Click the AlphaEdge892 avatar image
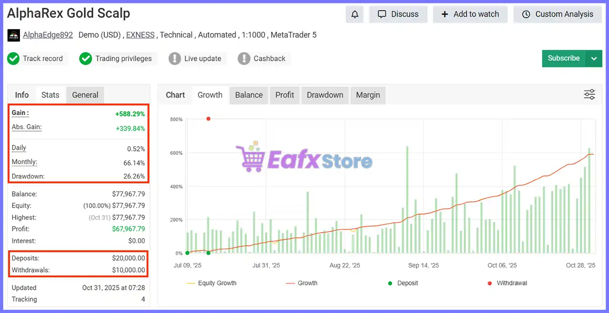The width and height of the screenshot is (609, 313). pos(14,36)
